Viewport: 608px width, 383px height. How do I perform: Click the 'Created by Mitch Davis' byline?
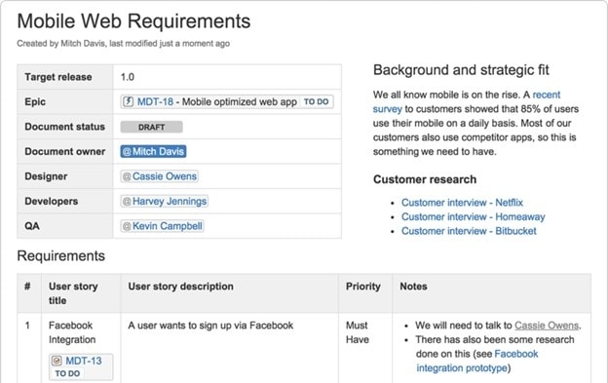point(124,44)
